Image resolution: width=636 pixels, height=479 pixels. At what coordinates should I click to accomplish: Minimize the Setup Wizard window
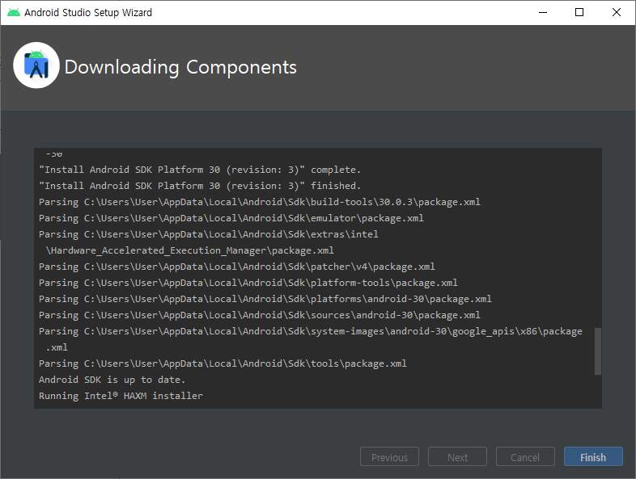click(543, 13)
